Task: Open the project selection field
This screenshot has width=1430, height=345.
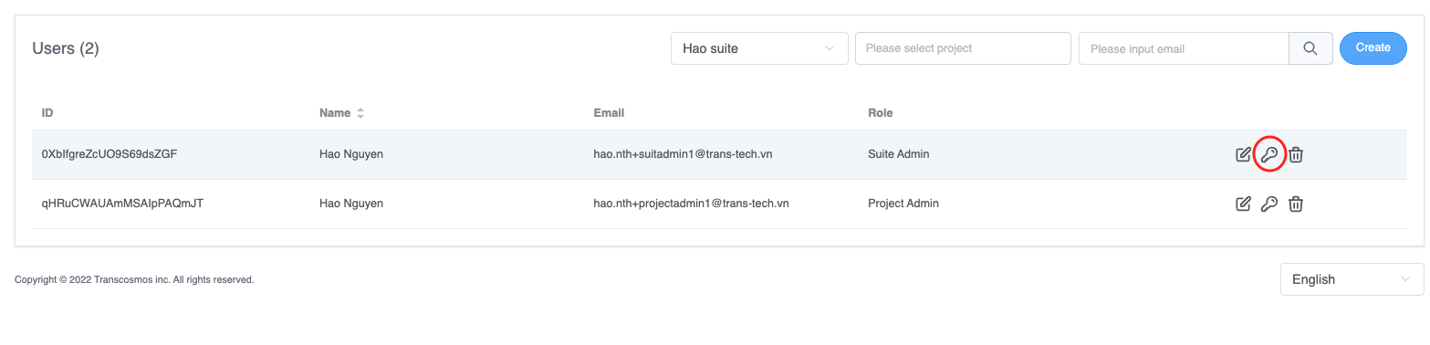Action: tap(963, 48)
